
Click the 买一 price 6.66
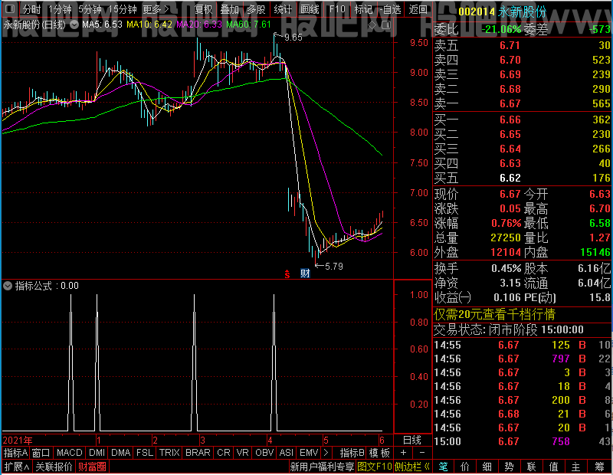coord(510,120)
